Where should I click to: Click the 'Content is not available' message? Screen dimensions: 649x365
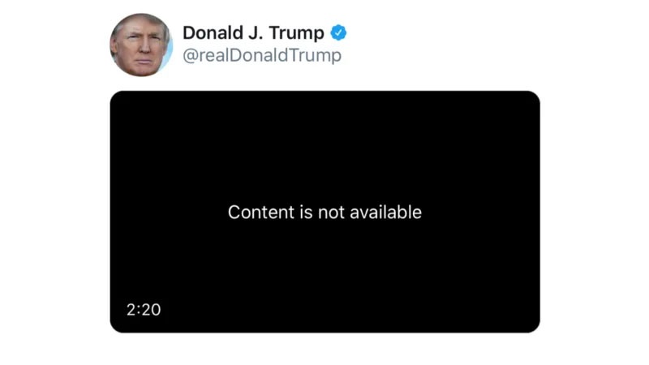tap(325, 213)
